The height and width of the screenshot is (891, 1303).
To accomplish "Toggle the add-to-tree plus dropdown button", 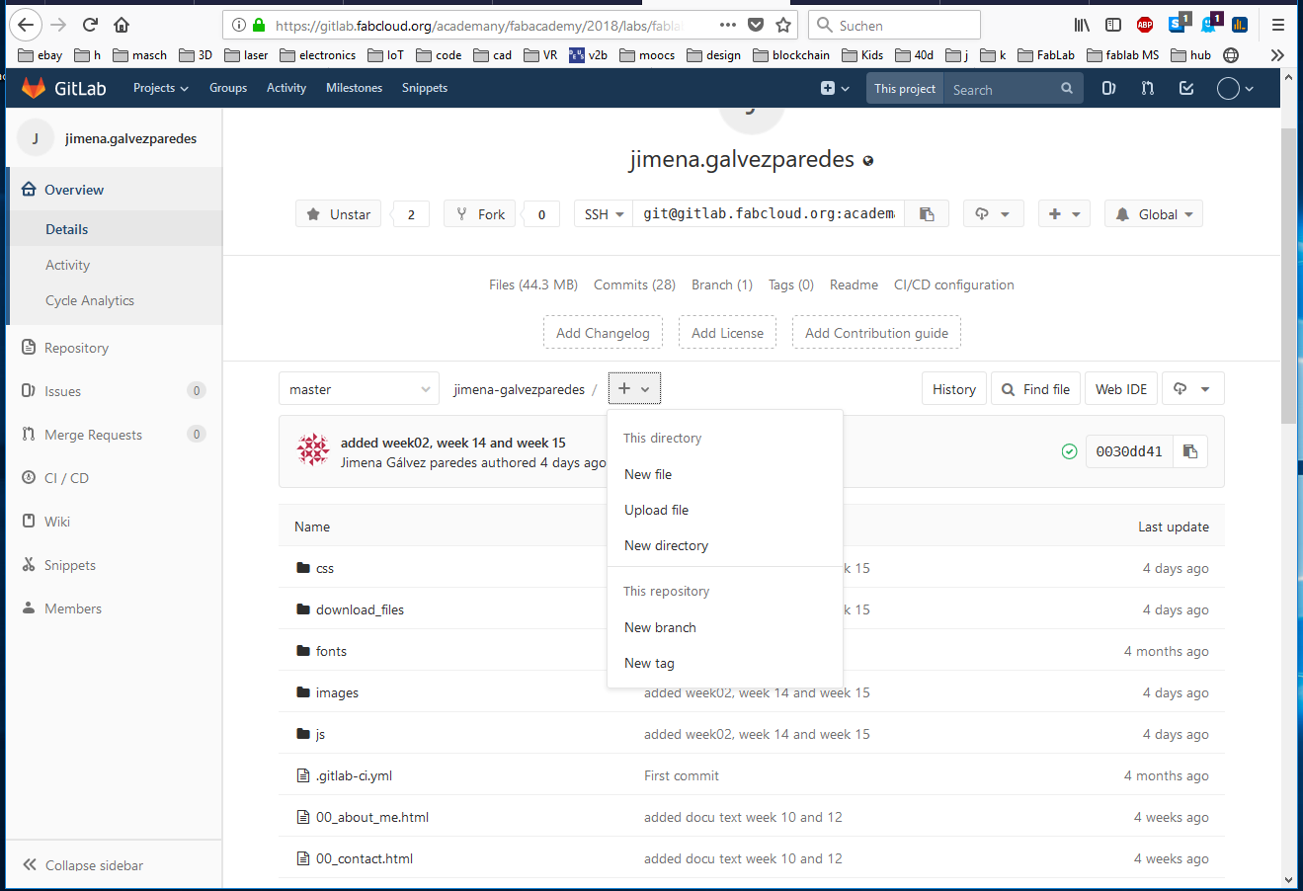I will 634,389.
